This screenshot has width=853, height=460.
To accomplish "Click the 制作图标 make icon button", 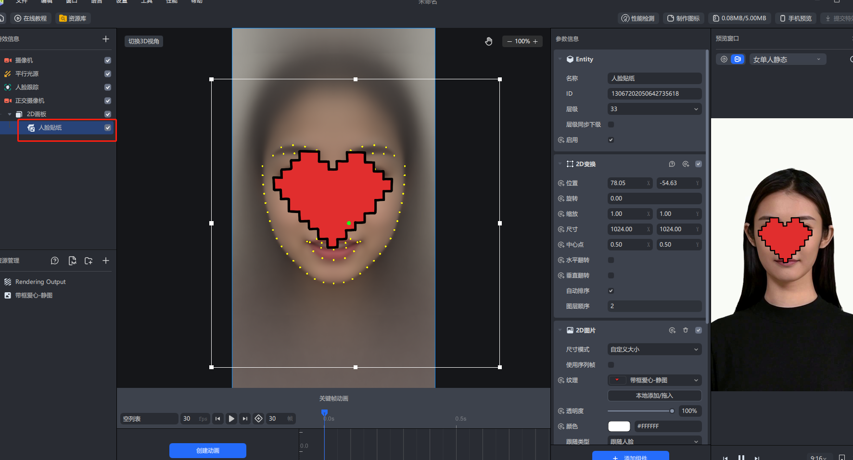I will click(683, 18).
